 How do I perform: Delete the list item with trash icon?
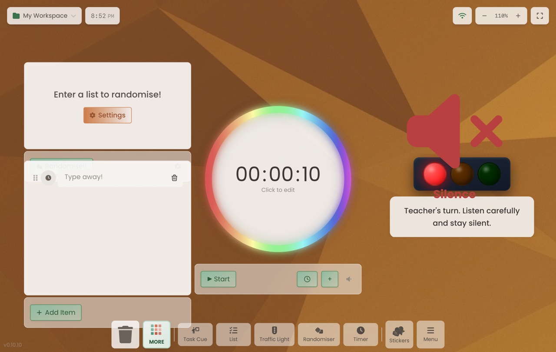174,178
